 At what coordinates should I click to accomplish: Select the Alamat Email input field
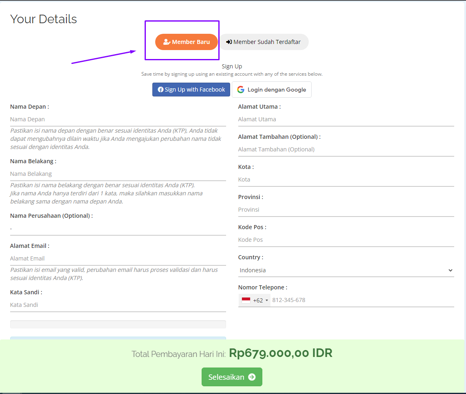pos(118,258)
